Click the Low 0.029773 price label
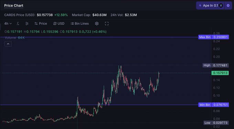234x129 pixels. [216, 123]
